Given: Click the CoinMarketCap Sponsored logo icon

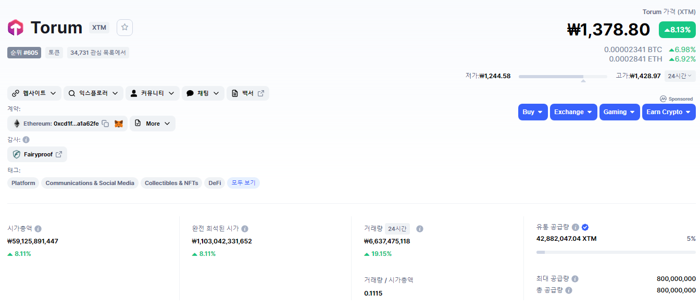Looking at the screenshot, I should point(663,99).
